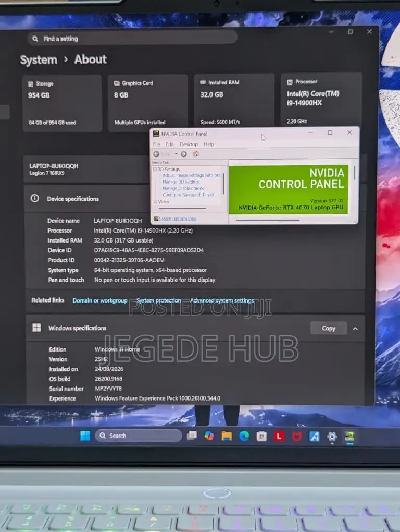Open the Edit menu in NVIDIA Control Panel
This screenshot has height=532, width=400.
(x=170, y=144)
